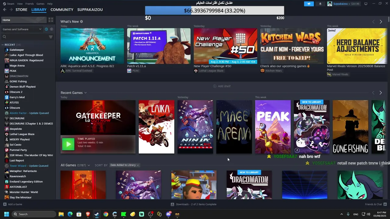Select Gatekeeper in the sidebar list
This screenshot has width=390, height=219.
click(x=17, y=50)
